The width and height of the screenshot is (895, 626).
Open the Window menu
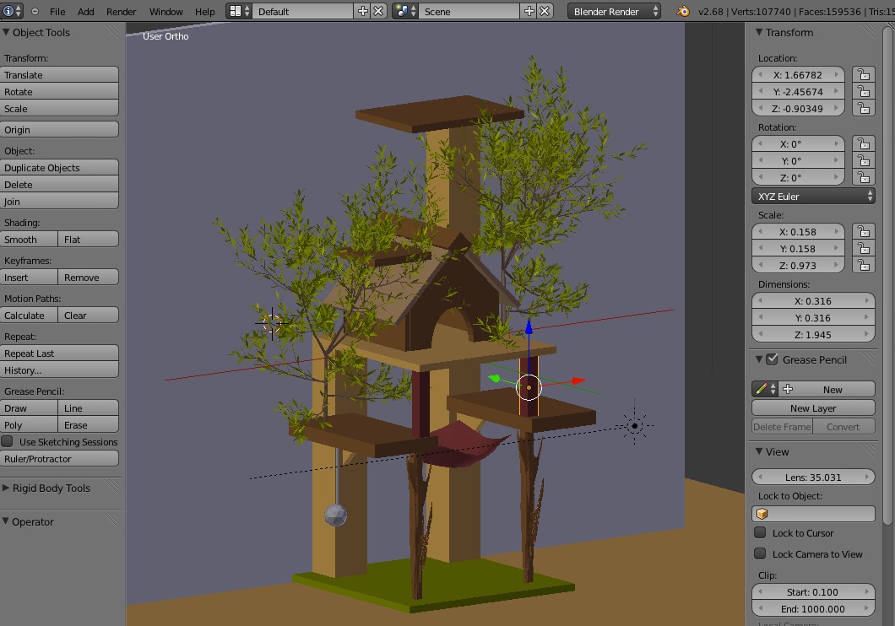pos(165,12)
